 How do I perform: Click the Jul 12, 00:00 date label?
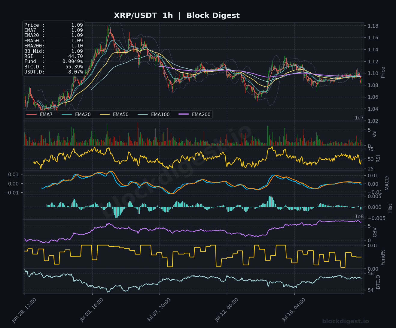[227, 310]
